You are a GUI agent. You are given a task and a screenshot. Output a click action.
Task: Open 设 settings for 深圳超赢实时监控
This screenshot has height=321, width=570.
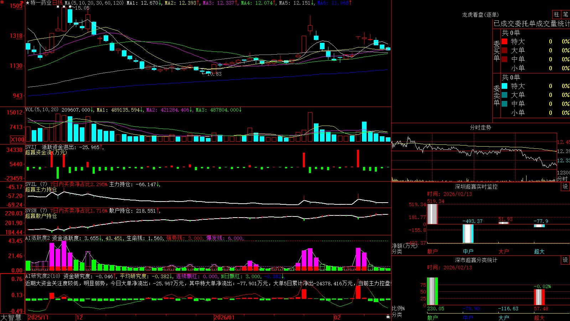click(x=565, y=187)
